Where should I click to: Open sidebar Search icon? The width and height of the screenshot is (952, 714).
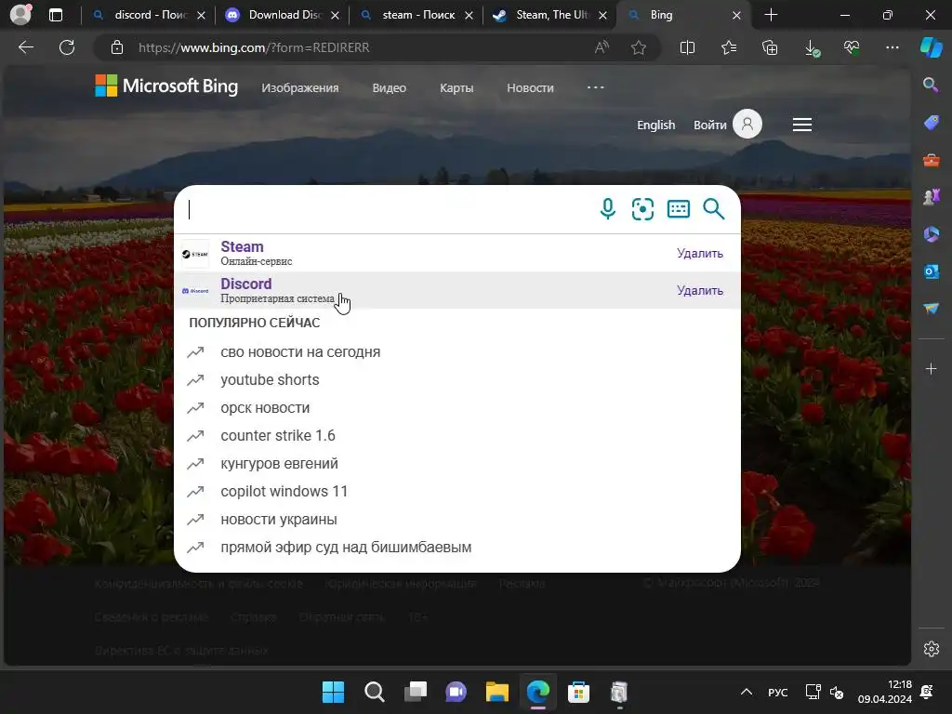(931, 85)
